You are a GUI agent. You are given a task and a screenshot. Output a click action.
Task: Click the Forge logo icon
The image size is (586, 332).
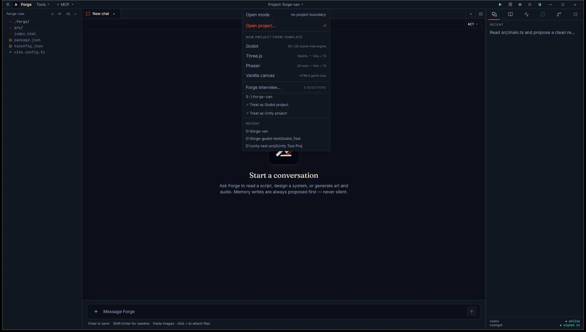click(x=16, y=5)
